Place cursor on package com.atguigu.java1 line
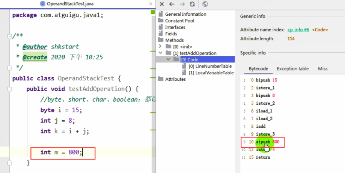The image size is (345, 173). (58, 15)
